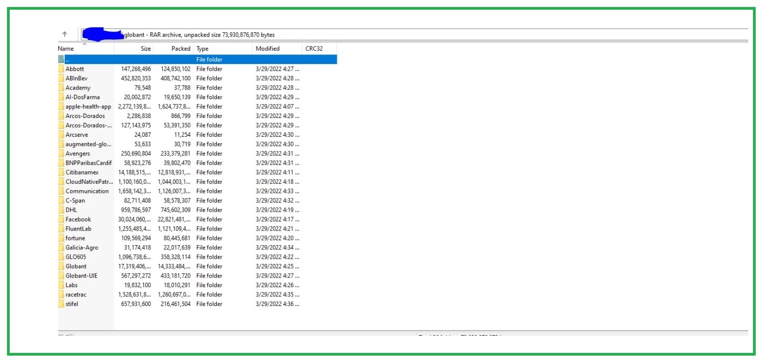Click the Galicia-Agro folder icon
This screenshot has height=361, width=760.
[61, 247]
